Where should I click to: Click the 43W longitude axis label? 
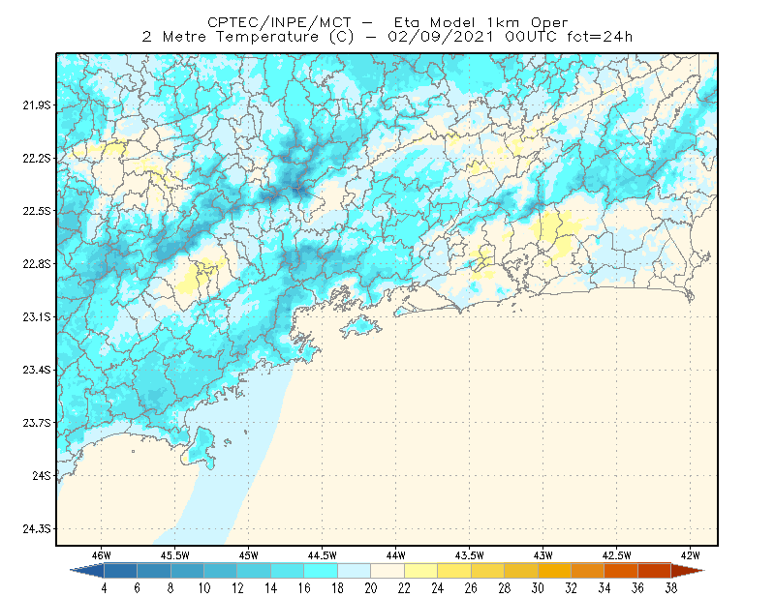(x=542, y=555)
